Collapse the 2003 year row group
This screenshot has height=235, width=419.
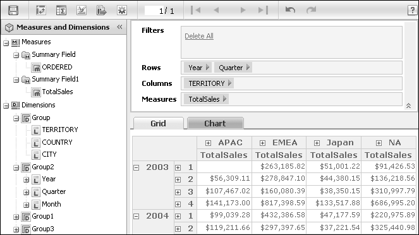137,167
